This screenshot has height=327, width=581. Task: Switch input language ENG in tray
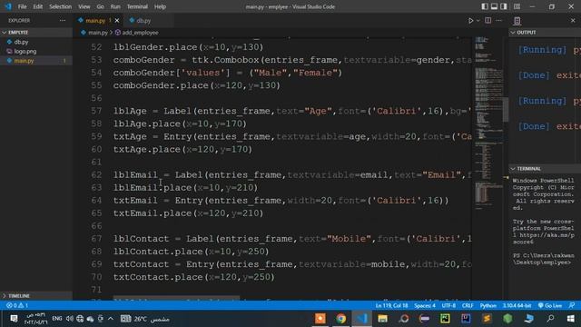coord(56,319)
